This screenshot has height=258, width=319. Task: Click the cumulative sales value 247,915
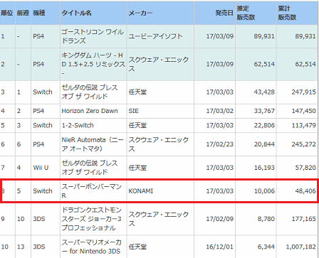(304, 92)
